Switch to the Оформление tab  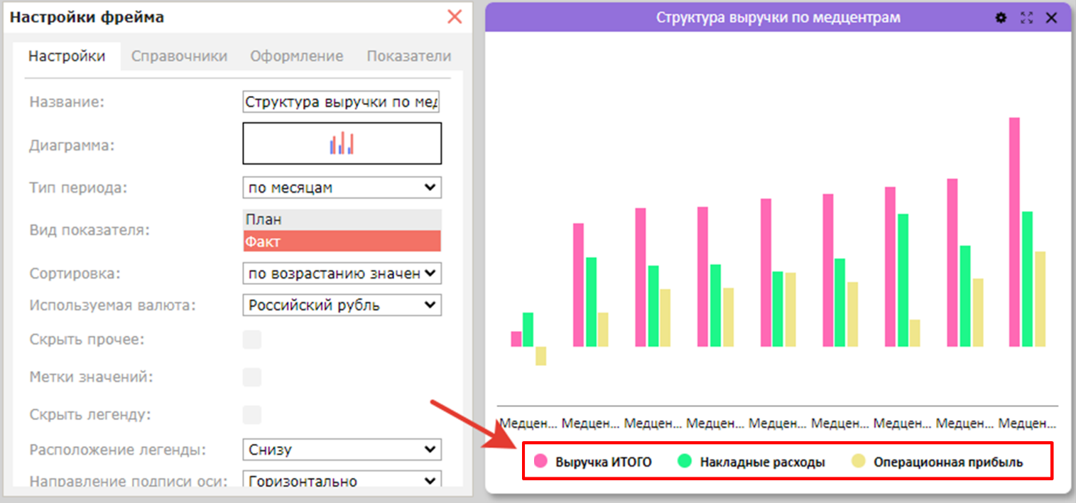point(296,56)
